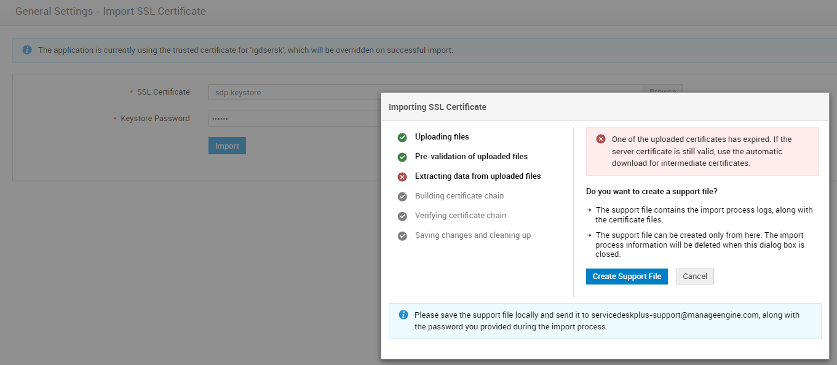Click the grey check beside Verifying certificate chain

(402, 216)
